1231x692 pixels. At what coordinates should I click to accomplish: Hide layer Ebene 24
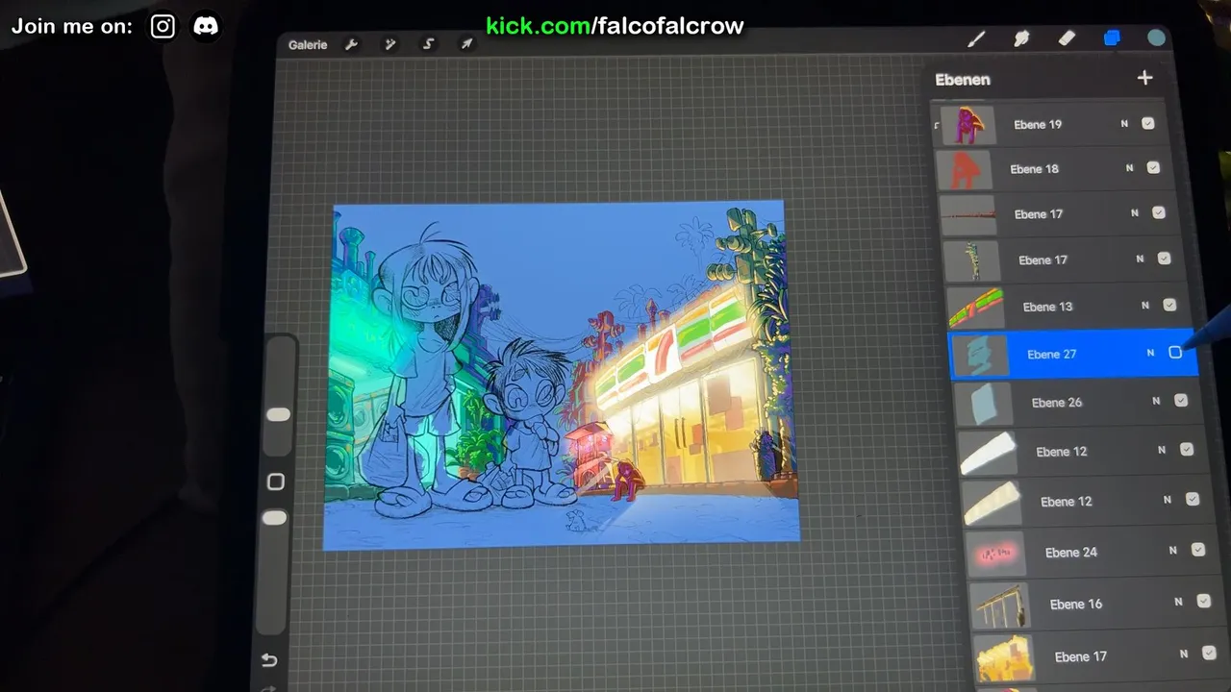[1198, 550]
